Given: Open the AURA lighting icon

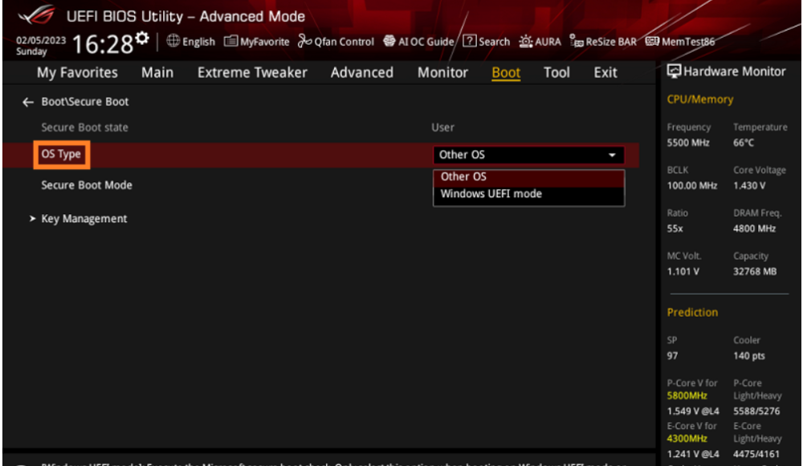Looking at the screenshot, I should click(525, 42).
